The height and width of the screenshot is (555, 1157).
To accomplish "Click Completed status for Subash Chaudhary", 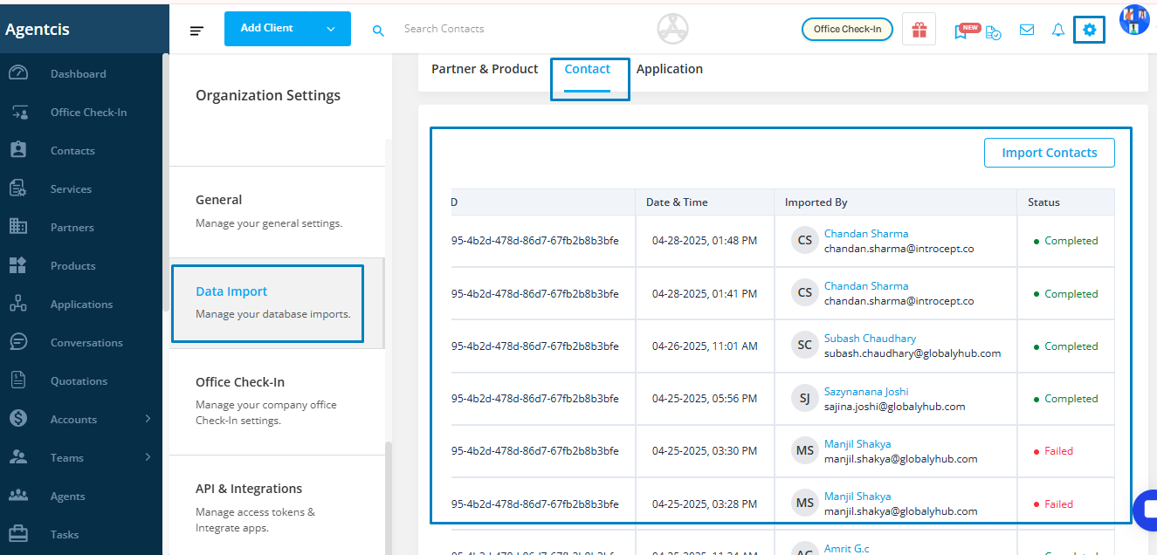I will (x=1065, y=346).
